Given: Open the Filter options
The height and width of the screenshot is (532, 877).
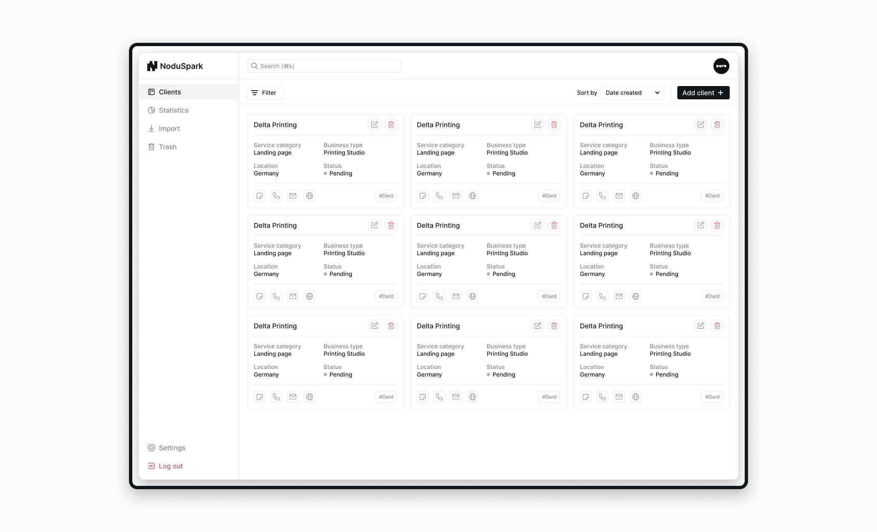Looking at the screenshot, I should point(265,93).
